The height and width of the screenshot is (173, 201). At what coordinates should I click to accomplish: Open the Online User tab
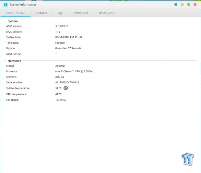coord(81,13)
